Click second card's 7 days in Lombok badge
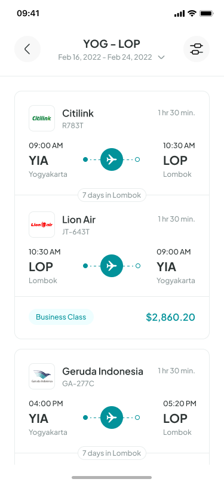The width and height of the screenshot is (224, 485). coord(112,453)
